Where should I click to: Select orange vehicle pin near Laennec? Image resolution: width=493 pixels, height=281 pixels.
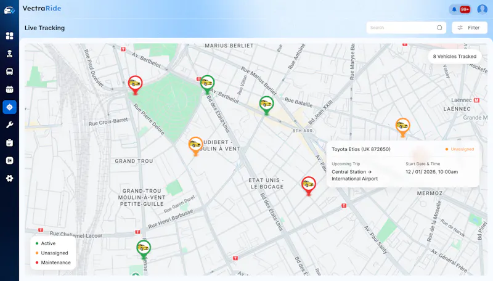click(402, 127)
